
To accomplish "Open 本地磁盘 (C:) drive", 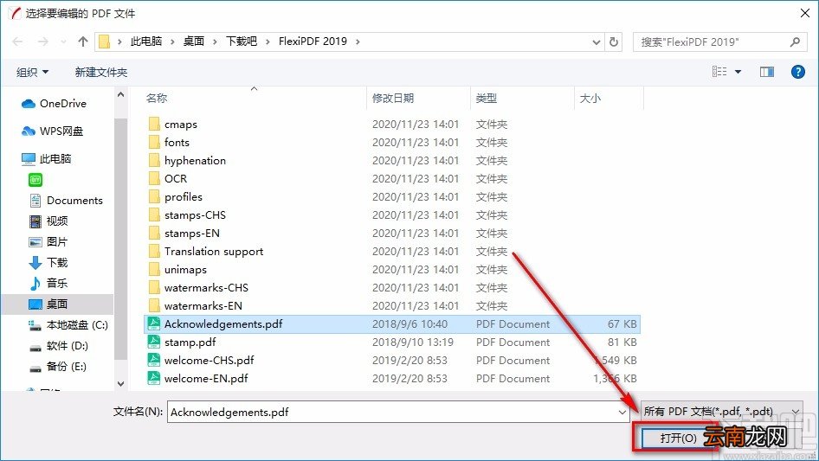I will point(68,325).
